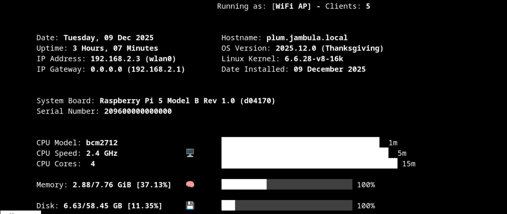Click the uptime value 3 Hours, 07 Minutes
This screenshot has width=507, height=214.
click(115, 48)
